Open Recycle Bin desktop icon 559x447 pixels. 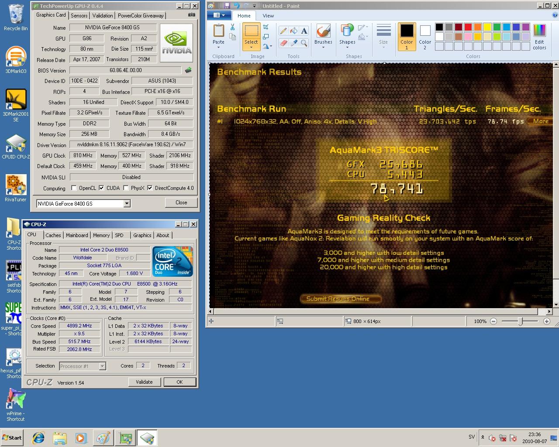(16, 18)
